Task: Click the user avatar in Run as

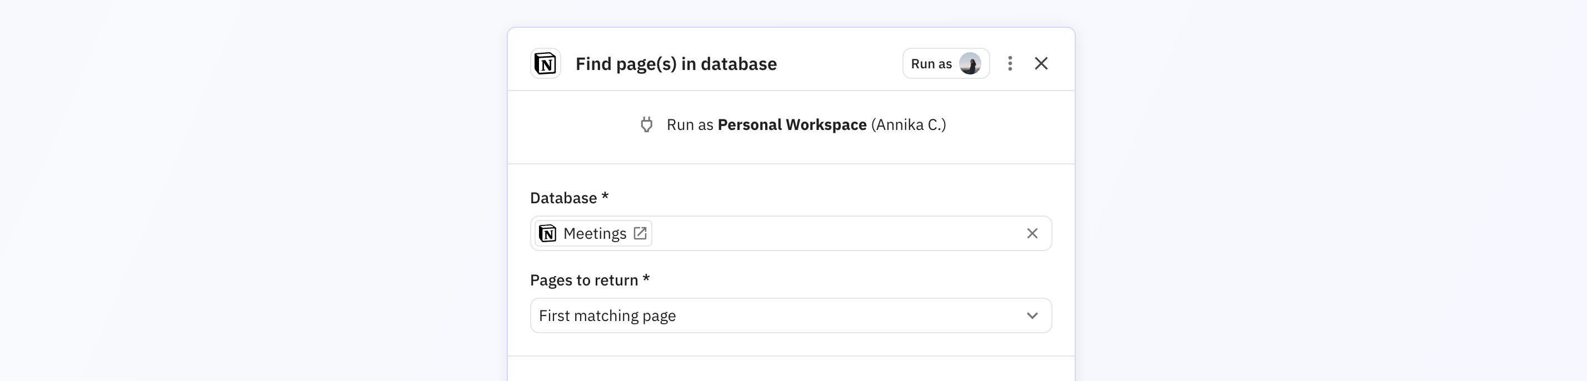Action: click(970, 63)
